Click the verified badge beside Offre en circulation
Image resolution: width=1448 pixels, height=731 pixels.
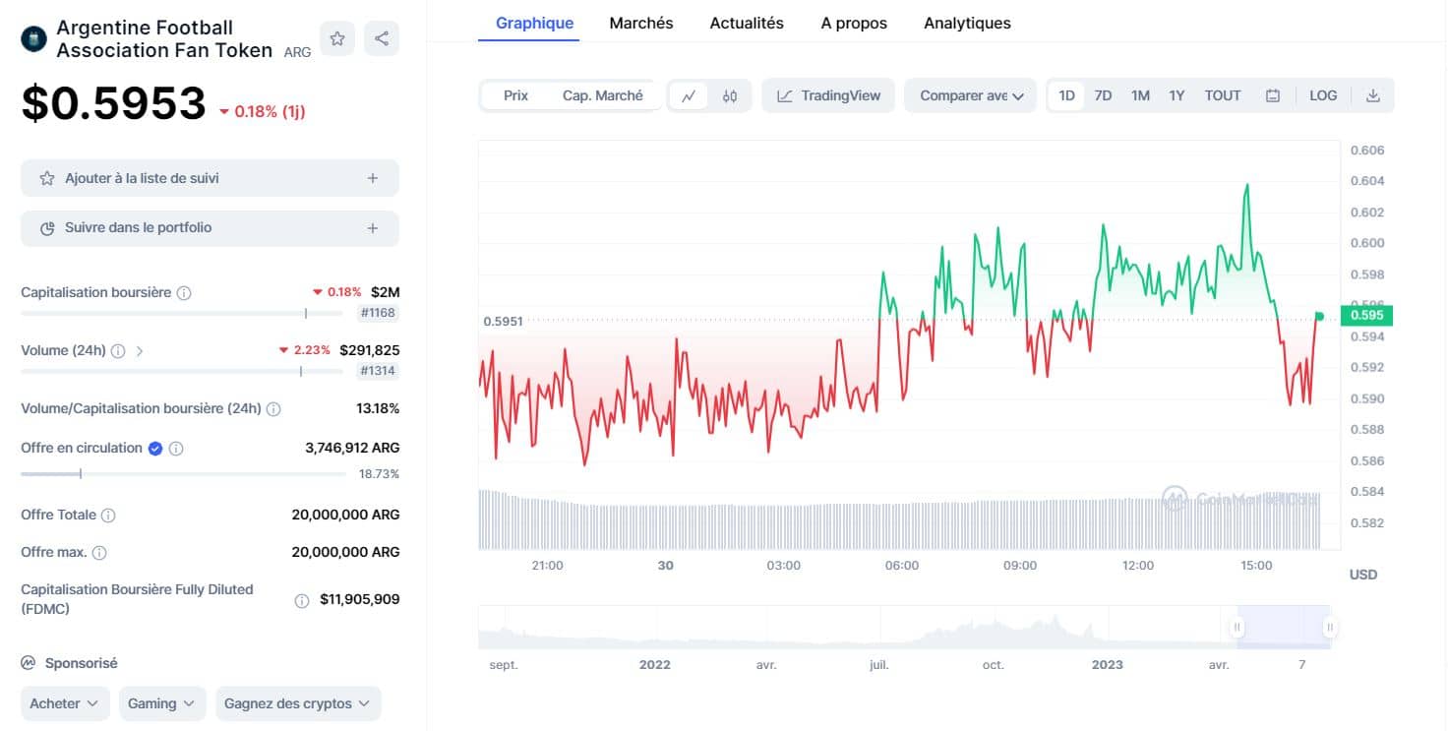point(155,449)
